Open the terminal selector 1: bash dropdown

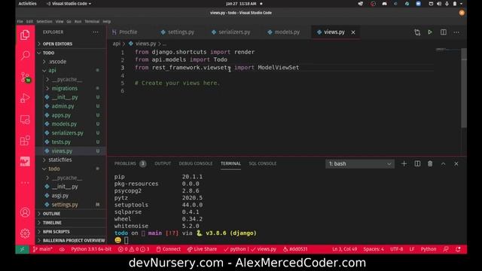coord(360,164)
